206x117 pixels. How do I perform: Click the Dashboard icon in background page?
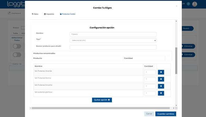[x=9, y=13]
